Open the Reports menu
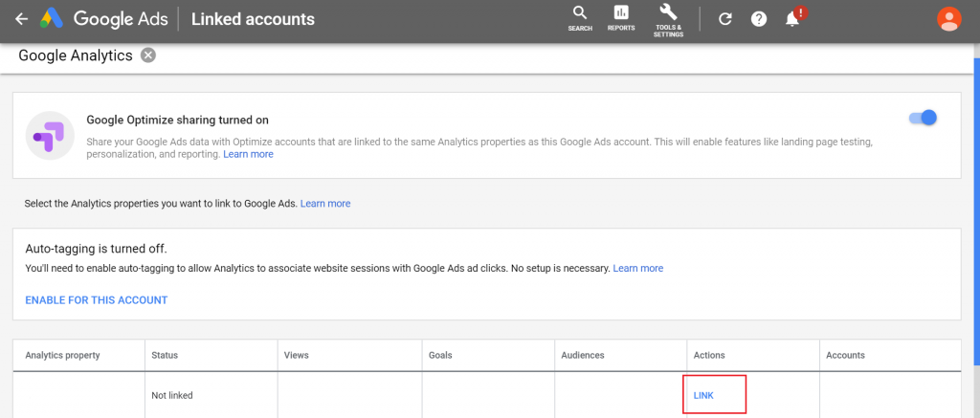Image resolution: width=980 pixels, height=418 pixels. click(x=620, y=19)
